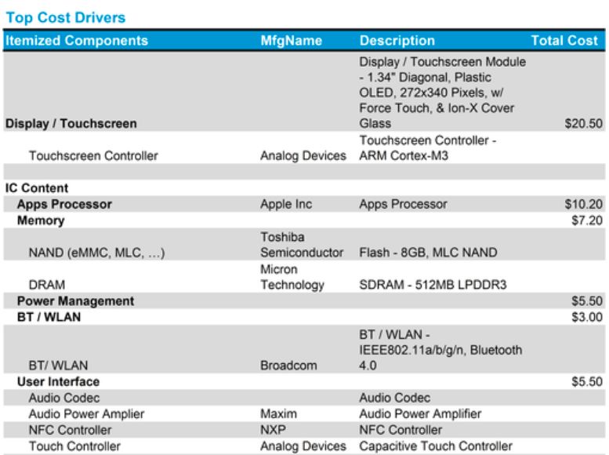Click the 'Maxim' manufacturer cell
Viewport: 609px width, 455px height.
pos(278,413)
